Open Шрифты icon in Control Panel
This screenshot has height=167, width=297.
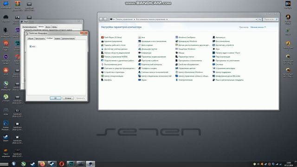(102, 80)
